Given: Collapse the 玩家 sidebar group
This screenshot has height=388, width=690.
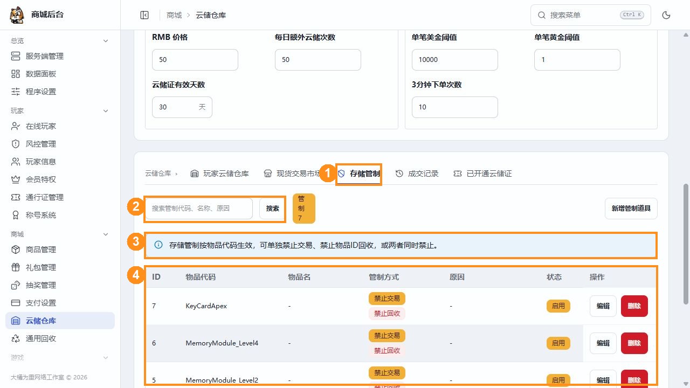Looking at the screenshot, I should coord(106,111).
